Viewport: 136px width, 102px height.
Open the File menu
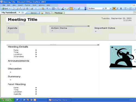pos(4,5)
